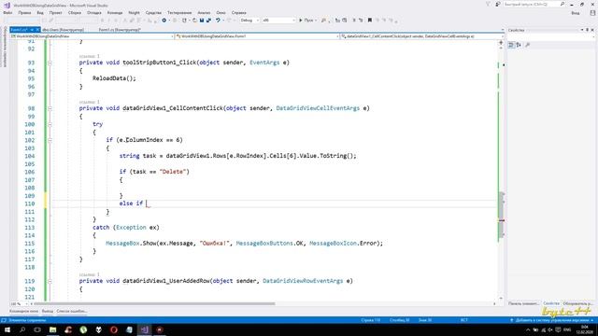Image resolution: width=598 pixels, height=336 pixels.
Task: Open the Файл menu
Action: click(7, 12)
